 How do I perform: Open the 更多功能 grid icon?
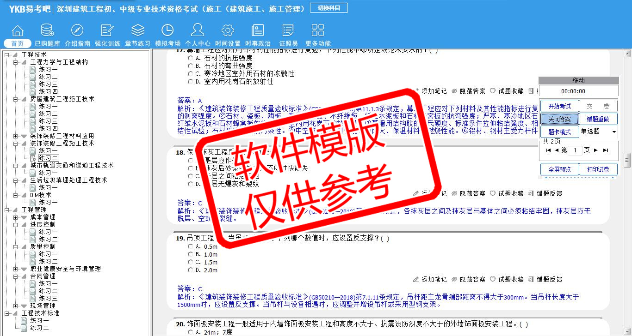[318, 30]
